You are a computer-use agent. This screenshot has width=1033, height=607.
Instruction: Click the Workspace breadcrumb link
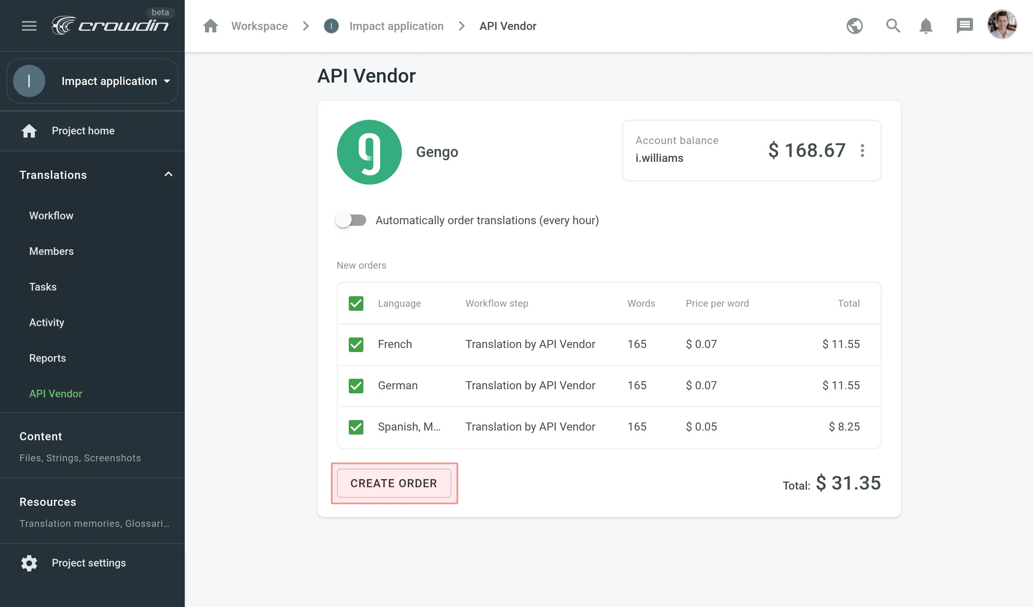tap(260, 26)
